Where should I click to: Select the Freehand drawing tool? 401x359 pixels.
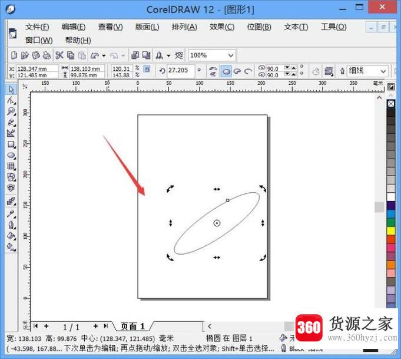[x=11, y=122]
